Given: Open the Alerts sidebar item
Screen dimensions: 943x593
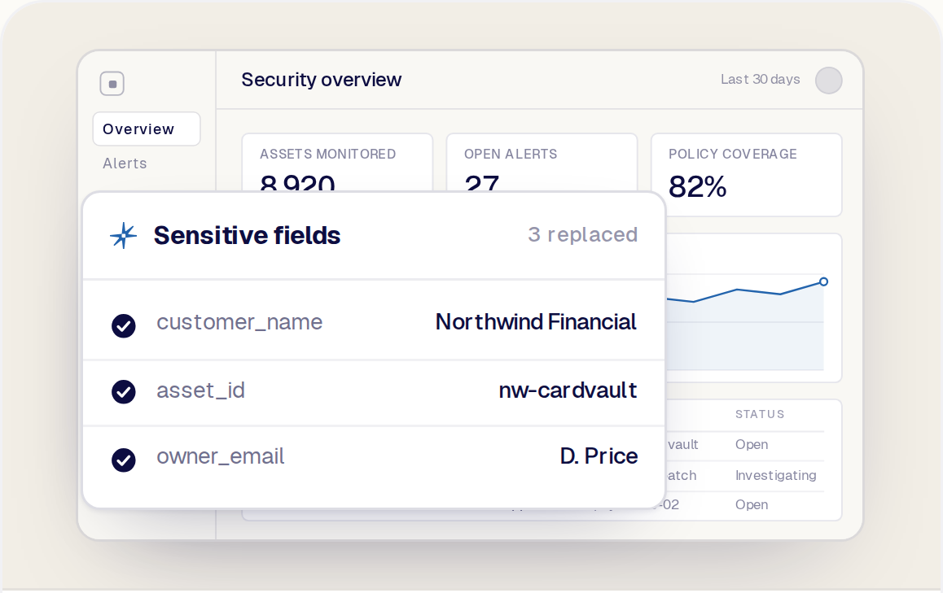Looking at the screenshot, I should (x=125, y=164).
